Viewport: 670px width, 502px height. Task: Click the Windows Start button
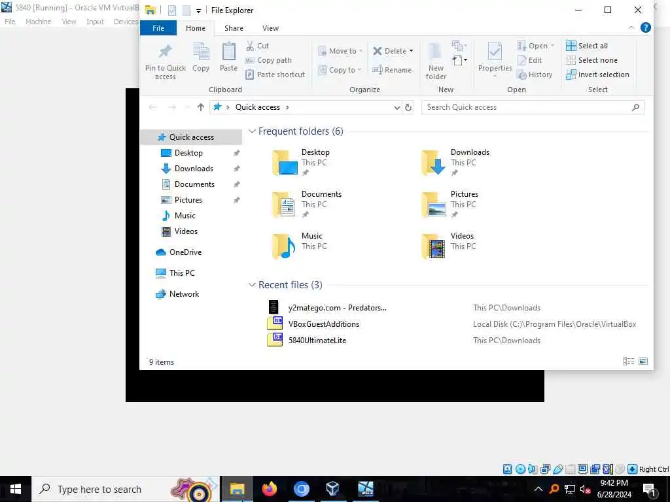coord(16,489)
